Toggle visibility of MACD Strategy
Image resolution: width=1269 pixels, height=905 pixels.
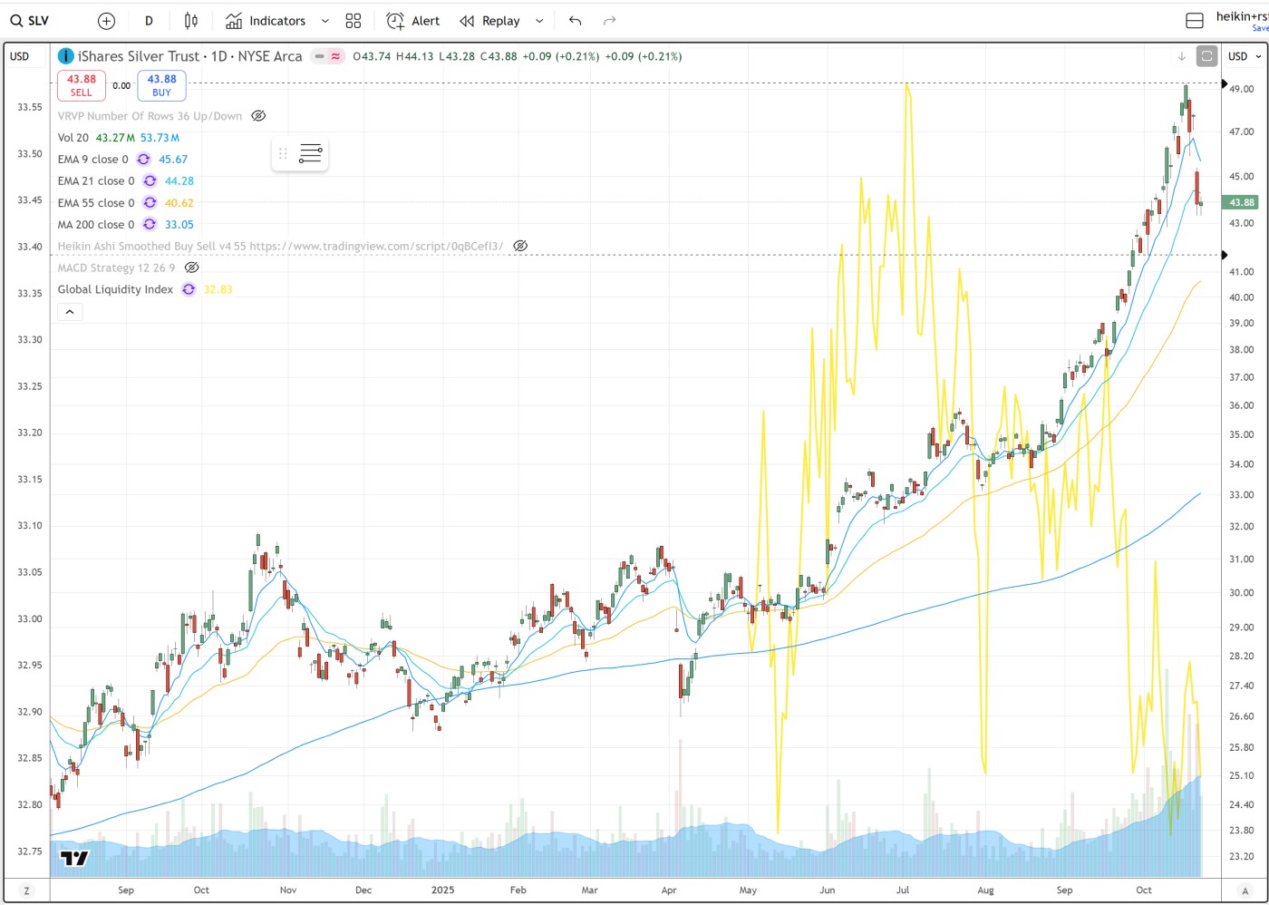click(191, 268)
